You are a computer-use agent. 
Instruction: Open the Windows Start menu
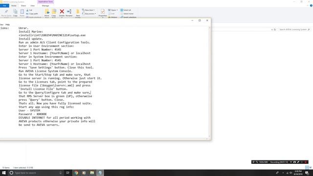pyautogui.click(x=4, y=173)
